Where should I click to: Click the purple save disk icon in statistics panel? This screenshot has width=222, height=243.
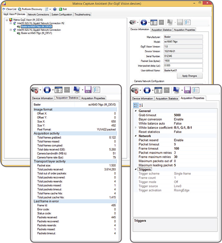[88, 90]
